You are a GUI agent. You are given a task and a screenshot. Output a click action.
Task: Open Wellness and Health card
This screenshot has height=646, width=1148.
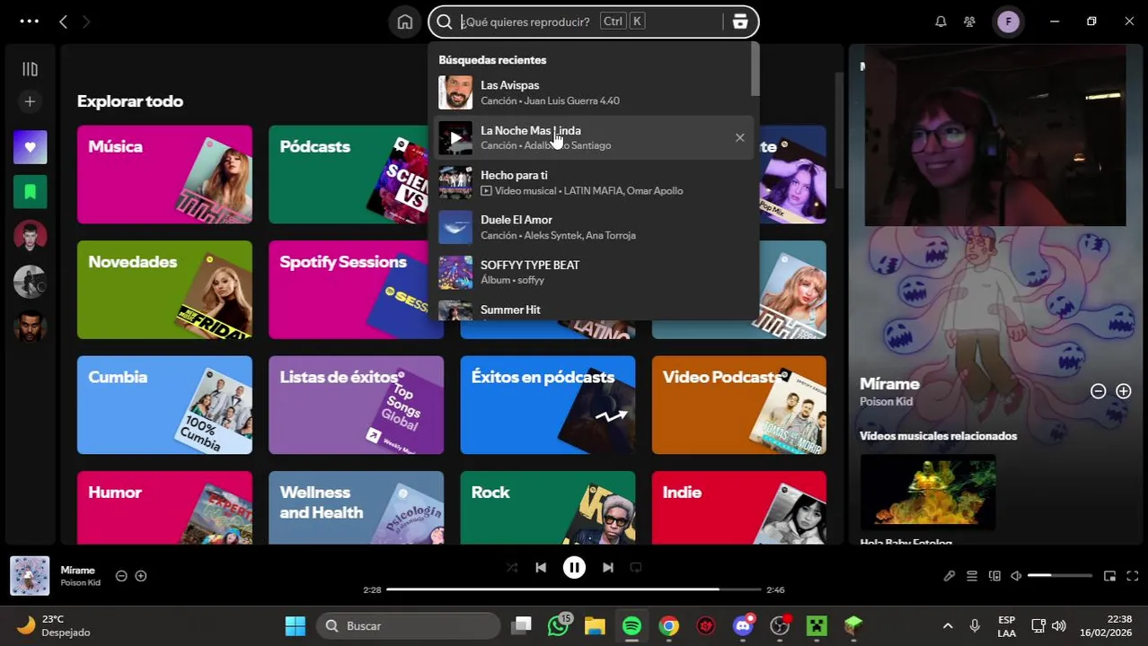click(x=356, y=508)
